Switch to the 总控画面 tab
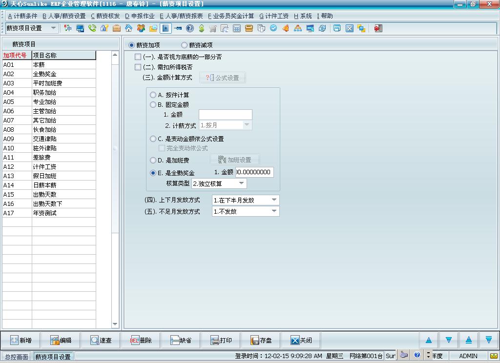This screenshot has height=363, width=500. click(16, 357)
